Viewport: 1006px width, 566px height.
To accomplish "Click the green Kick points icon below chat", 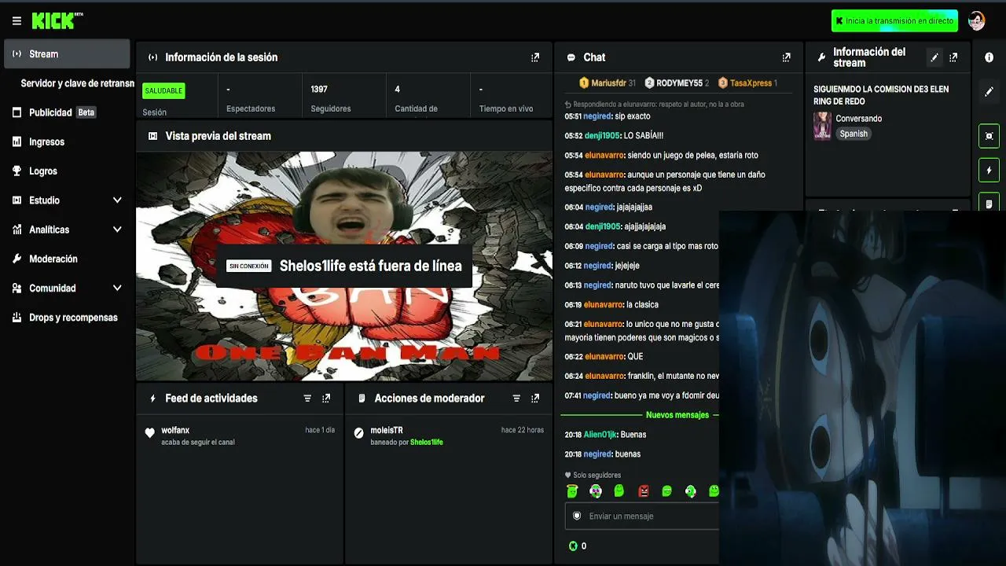I will [x=573, y=546].
